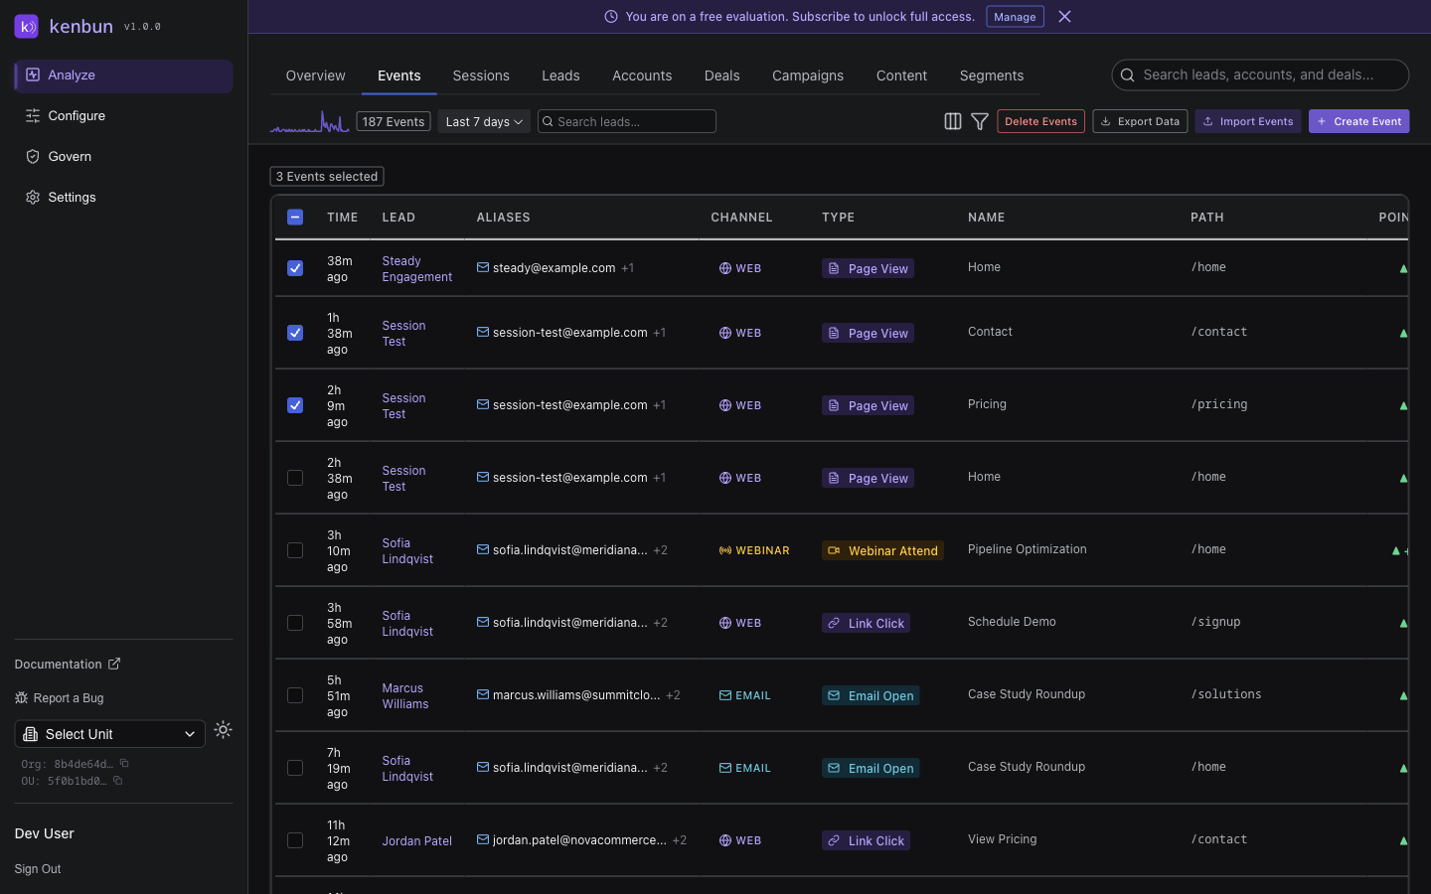Screen dimensions: 1431x894
Task: Check the 2h 38m ago Home checkbox
Action: tap(295, 478)
